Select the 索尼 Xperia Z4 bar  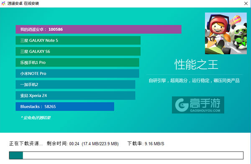coord(75,96)
